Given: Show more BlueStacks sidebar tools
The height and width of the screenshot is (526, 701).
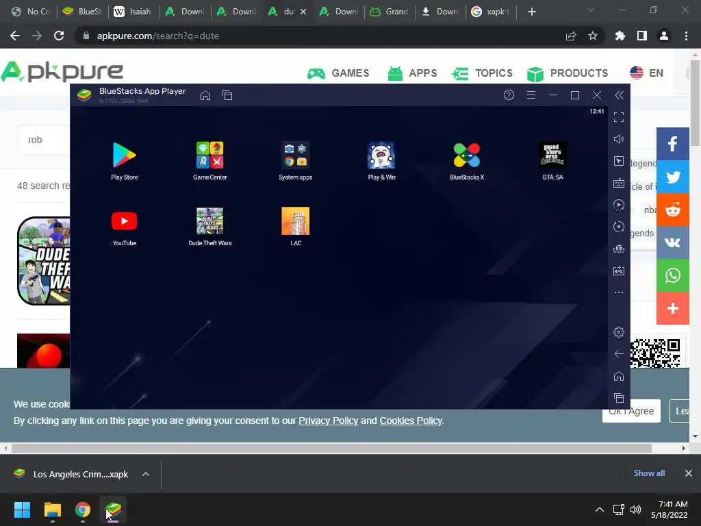Looking at the screenshot, I should (x=619, y=292).
